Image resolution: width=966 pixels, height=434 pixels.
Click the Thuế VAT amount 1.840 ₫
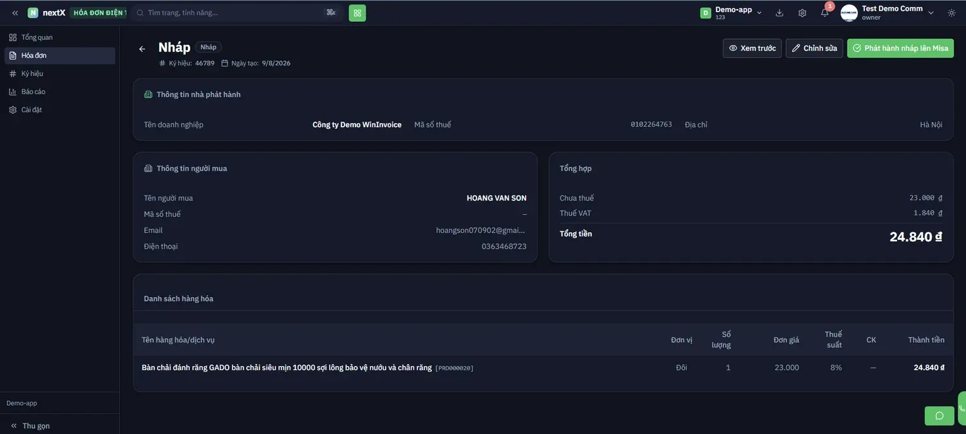tap(928, 213)
